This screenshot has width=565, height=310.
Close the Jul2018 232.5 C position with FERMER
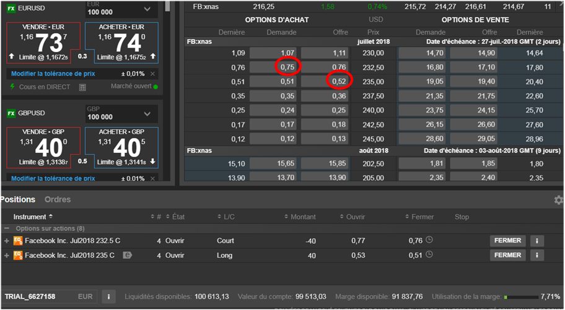click(508, 241)
